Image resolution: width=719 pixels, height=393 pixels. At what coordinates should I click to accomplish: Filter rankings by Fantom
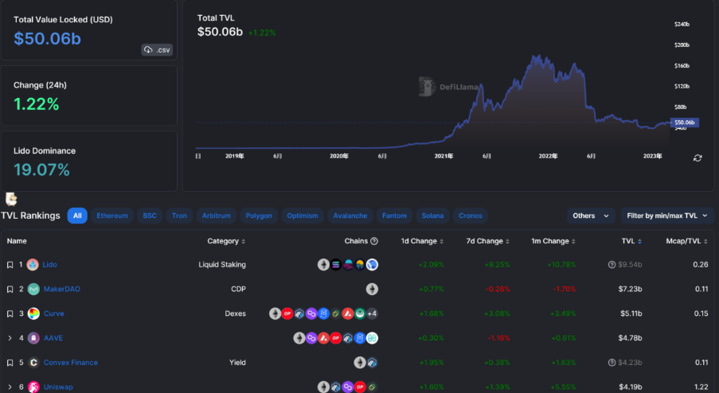(x=394, y=216)
